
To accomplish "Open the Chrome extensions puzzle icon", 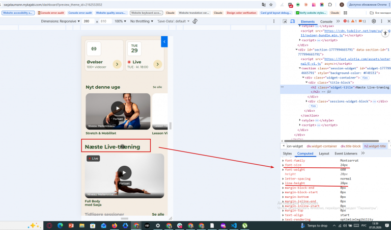I will point(330,5).
